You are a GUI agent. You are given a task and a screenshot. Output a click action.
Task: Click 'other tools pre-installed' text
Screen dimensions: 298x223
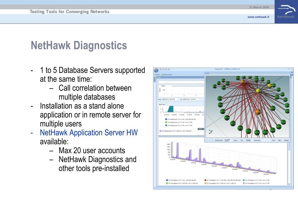[x=94, y=168]
